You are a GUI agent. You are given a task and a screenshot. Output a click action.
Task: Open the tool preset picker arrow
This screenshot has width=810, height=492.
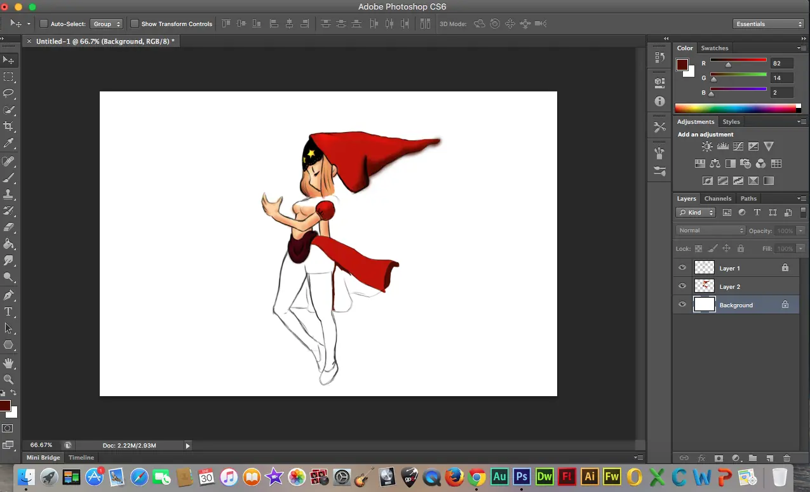tap(29, 24)
